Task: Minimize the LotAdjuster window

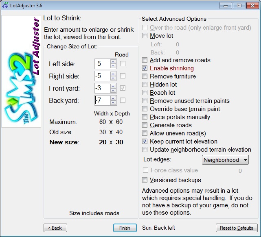Action: tap(226, 6)
